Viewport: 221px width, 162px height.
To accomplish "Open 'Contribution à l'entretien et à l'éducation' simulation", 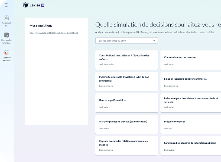I will click(x=126, y=60).
